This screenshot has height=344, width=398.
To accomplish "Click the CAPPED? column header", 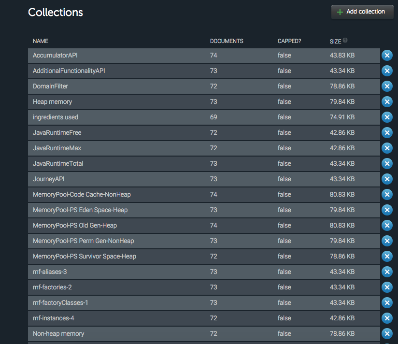I will click(x=289, y=41).
